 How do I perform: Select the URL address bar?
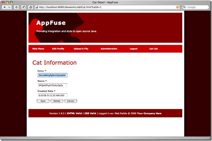coord(107,7)
